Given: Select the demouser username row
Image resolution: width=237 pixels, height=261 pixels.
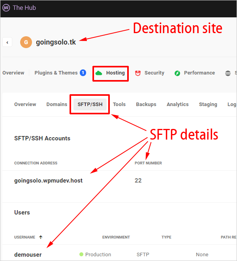Looking at the screenshot, I should 28,255.
